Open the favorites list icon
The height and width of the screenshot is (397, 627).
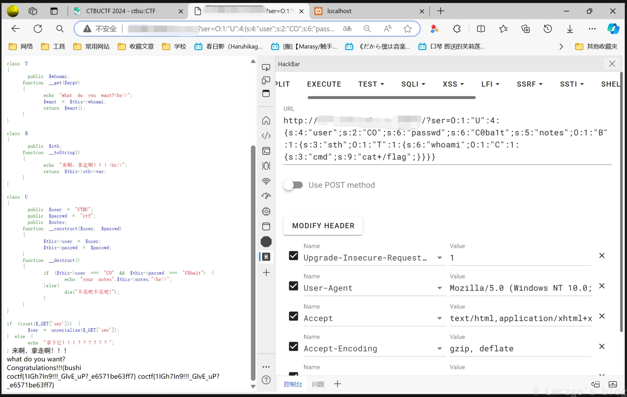(x=503, y=29)
